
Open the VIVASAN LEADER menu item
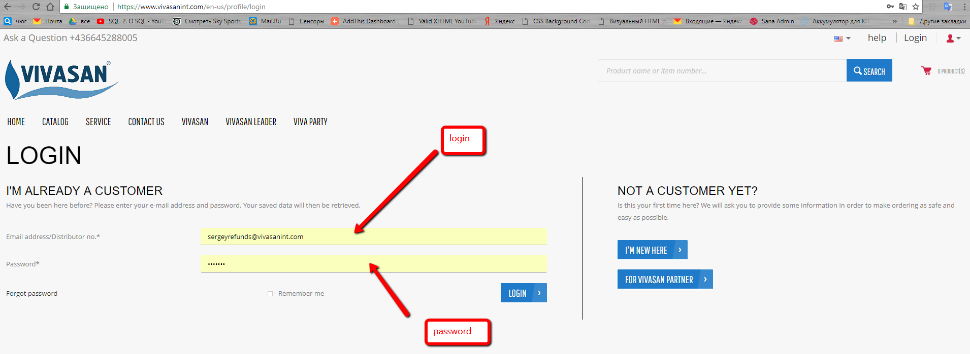(251, 122)
